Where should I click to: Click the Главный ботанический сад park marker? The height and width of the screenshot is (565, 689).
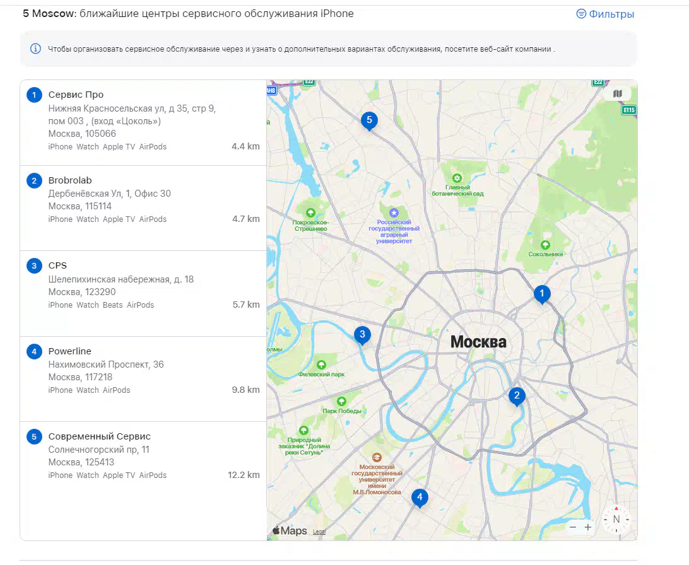457,178
